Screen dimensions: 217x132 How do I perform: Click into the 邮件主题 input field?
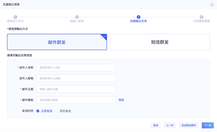point(76,89)
